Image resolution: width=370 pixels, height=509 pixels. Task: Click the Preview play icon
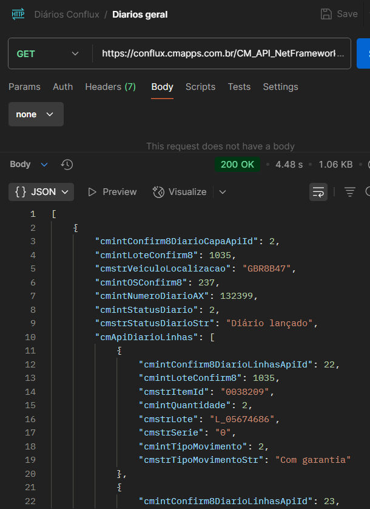tap(92, 192)
